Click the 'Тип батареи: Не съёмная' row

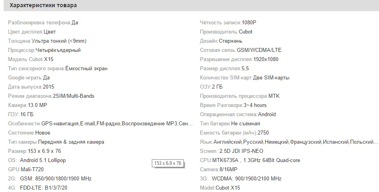coord(230,124)
